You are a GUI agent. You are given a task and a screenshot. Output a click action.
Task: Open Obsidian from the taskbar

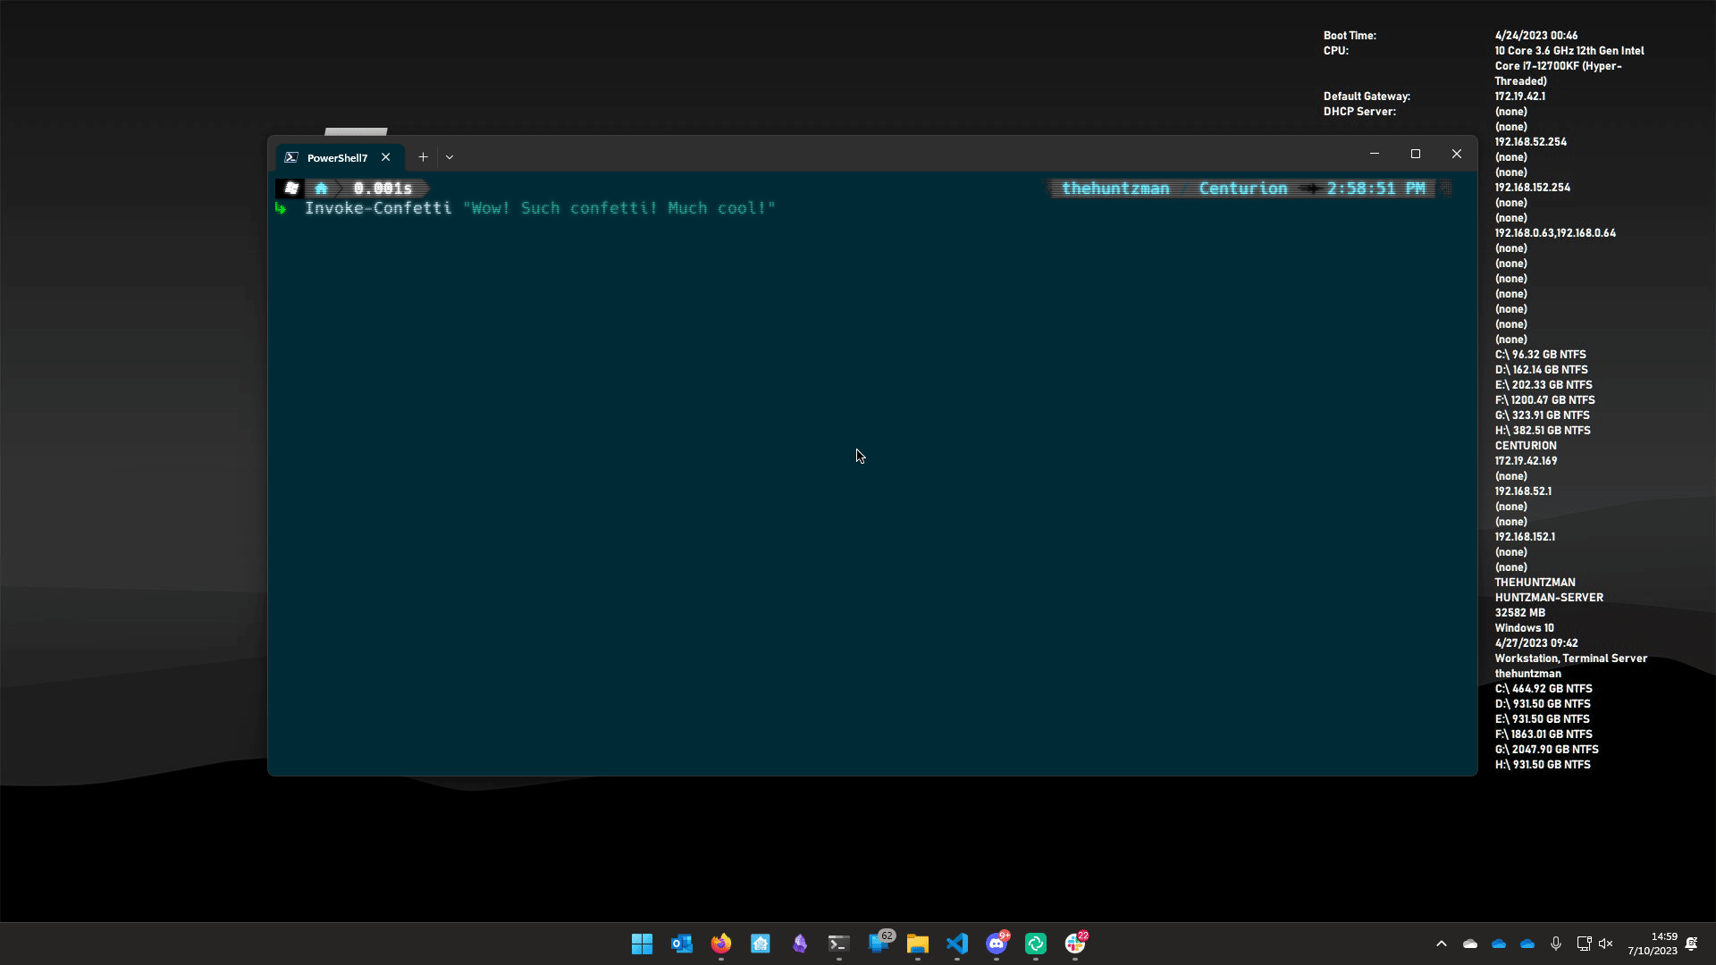tap(800, 944)
